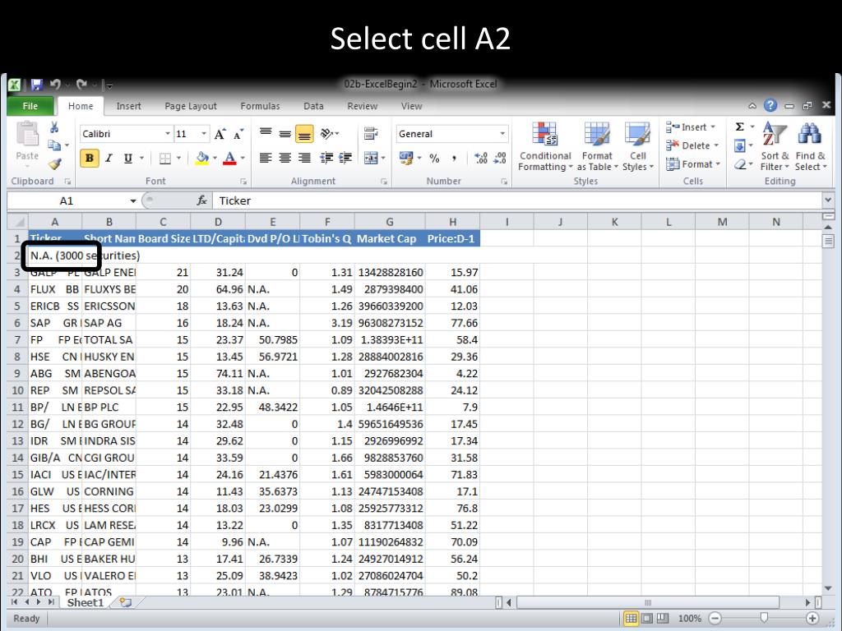The image size is (842, 631).
Task: Expand the Name Box dropdown arrow
Action: pyautogui.click(x=134, y=200)
